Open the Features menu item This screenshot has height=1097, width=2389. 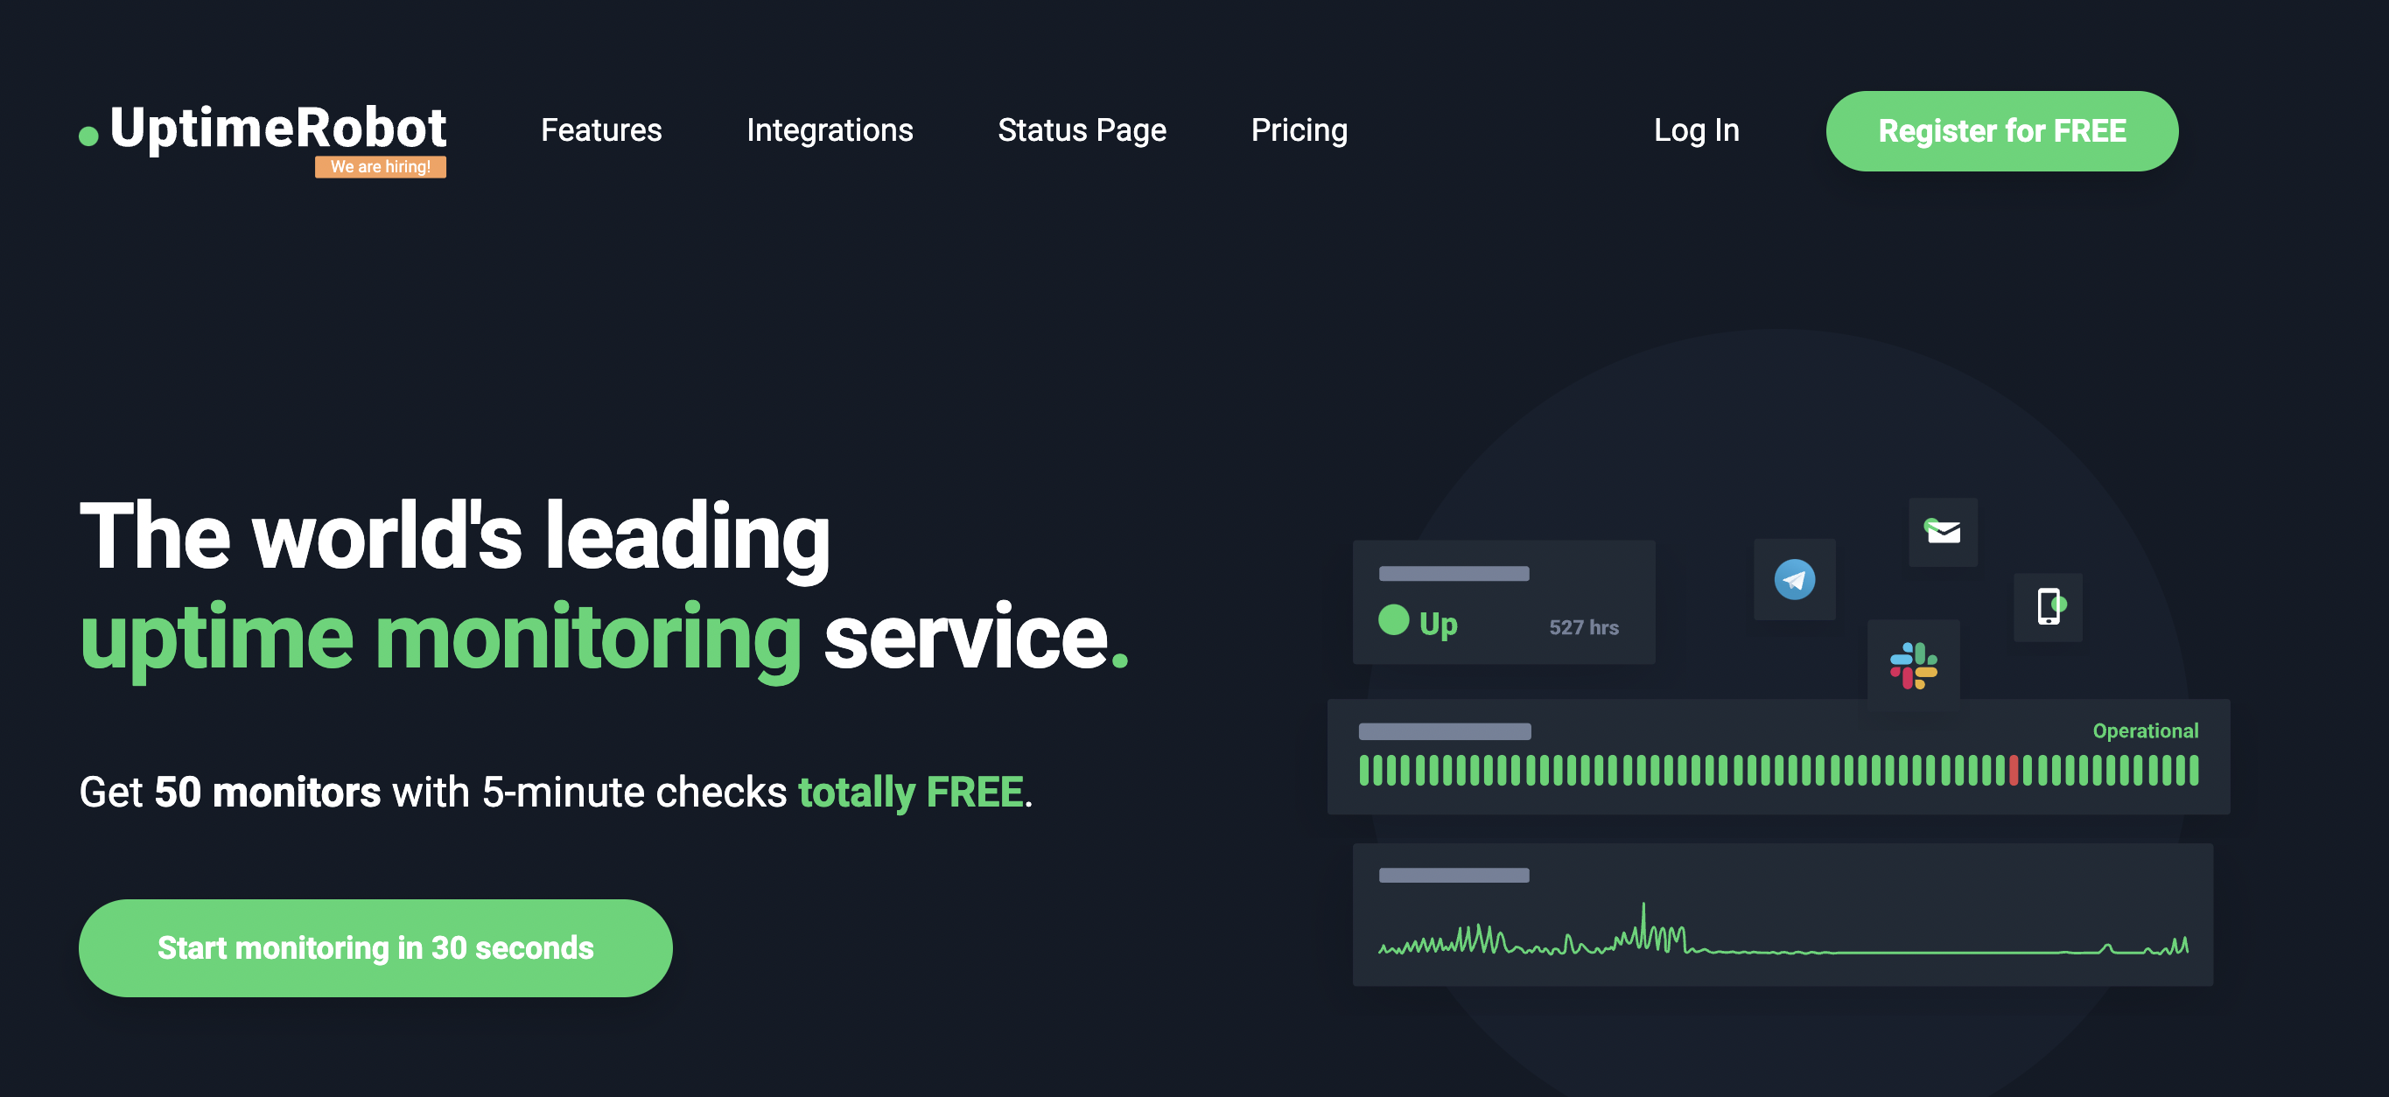pos(602,129)
